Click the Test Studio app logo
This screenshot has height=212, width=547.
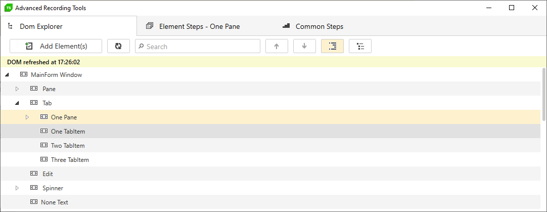9,8
